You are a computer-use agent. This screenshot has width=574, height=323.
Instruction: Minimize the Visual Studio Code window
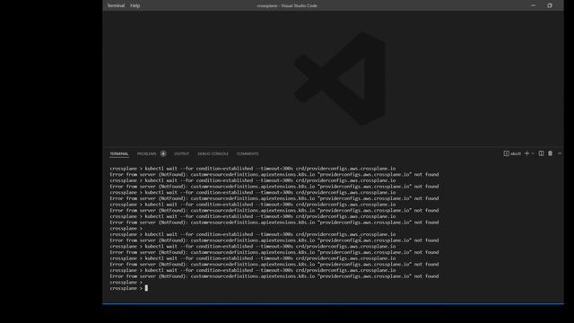(x=533, y=5)
